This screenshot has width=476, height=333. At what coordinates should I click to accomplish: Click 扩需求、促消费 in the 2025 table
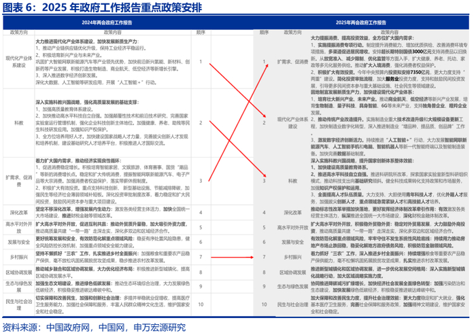(x=292, y=62)
